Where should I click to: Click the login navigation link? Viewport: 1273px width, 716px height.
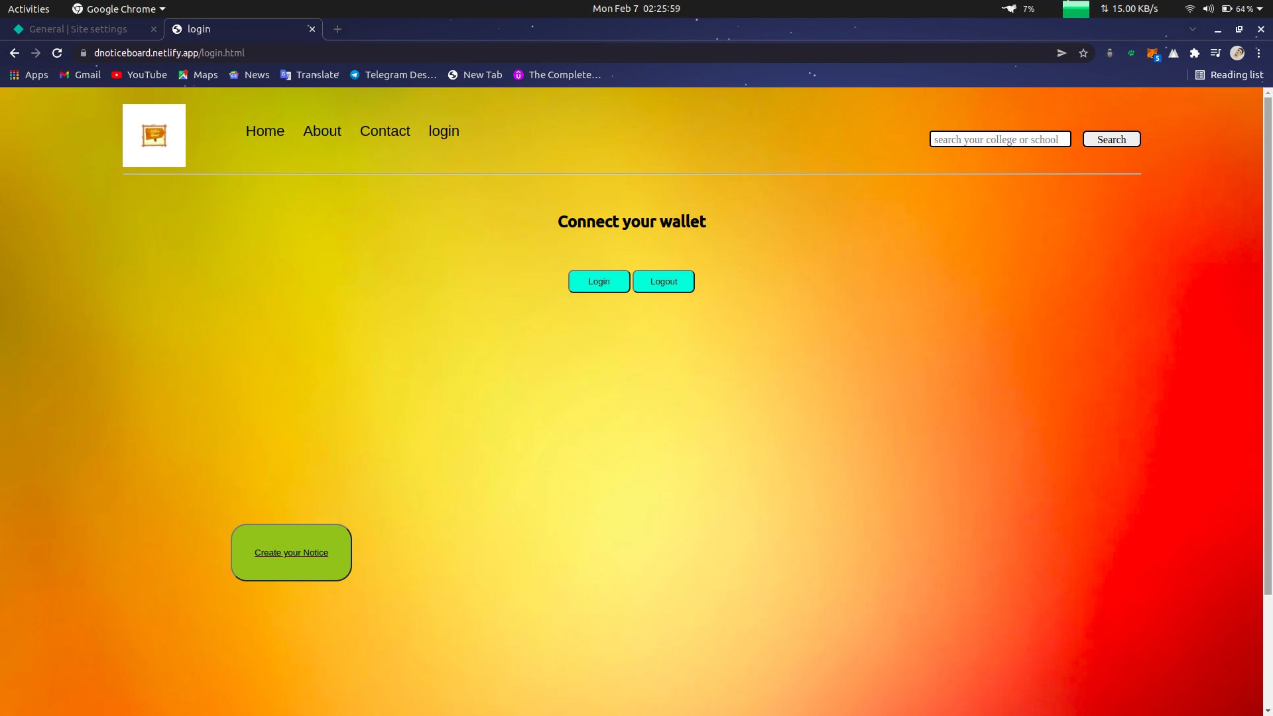(x=444, y=130)
